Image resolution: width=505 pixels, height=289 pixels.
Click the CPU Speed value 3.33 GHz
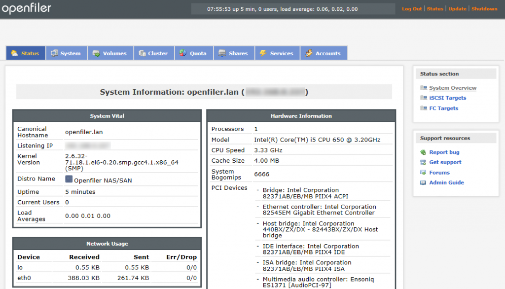click(x=268, y=150)
